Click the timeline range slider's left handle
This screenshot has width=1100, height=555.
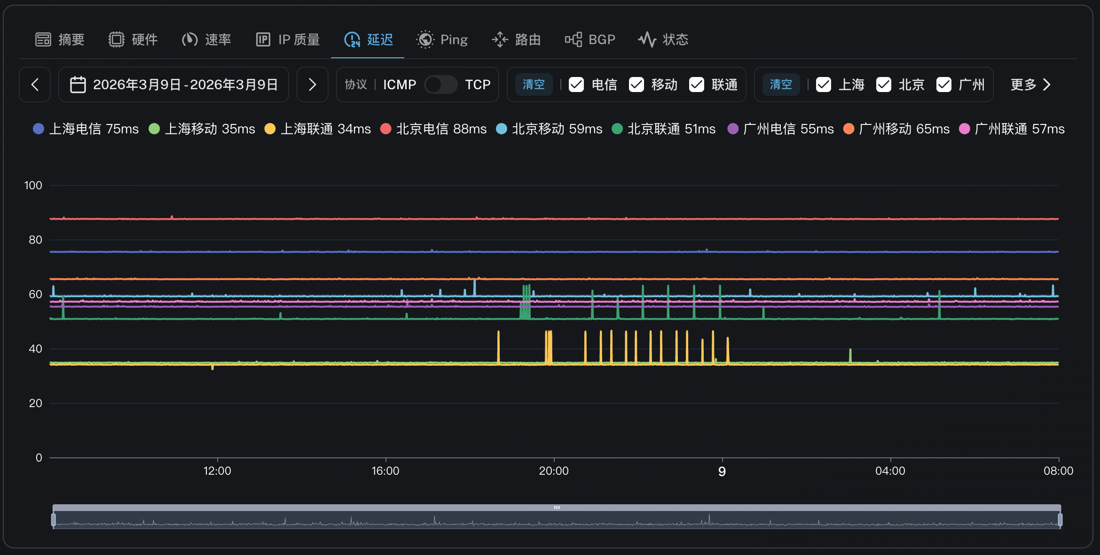(54, 519)
